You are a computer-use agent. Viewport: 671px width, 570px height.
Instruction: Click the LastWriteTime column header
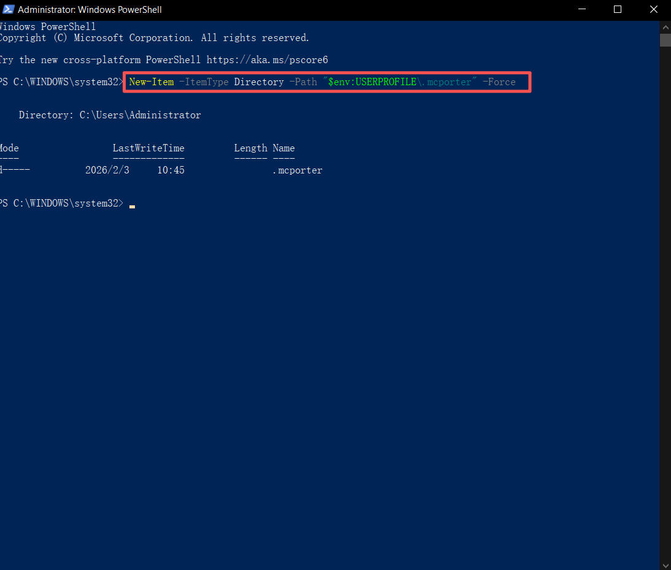point(148,148)
